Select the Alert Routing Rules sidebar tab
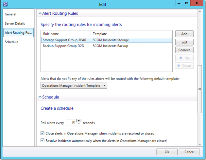This screenshot has width=206, height=160. [18, 33]
